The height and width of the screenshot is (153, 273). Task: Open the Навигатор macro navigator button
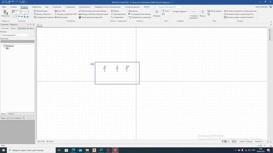coord(6,14)
